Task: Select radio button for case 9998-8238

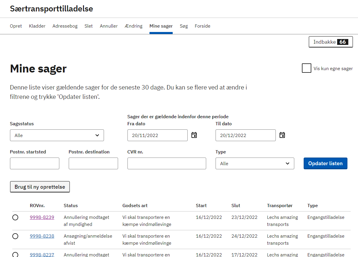Action: [15, 236]
